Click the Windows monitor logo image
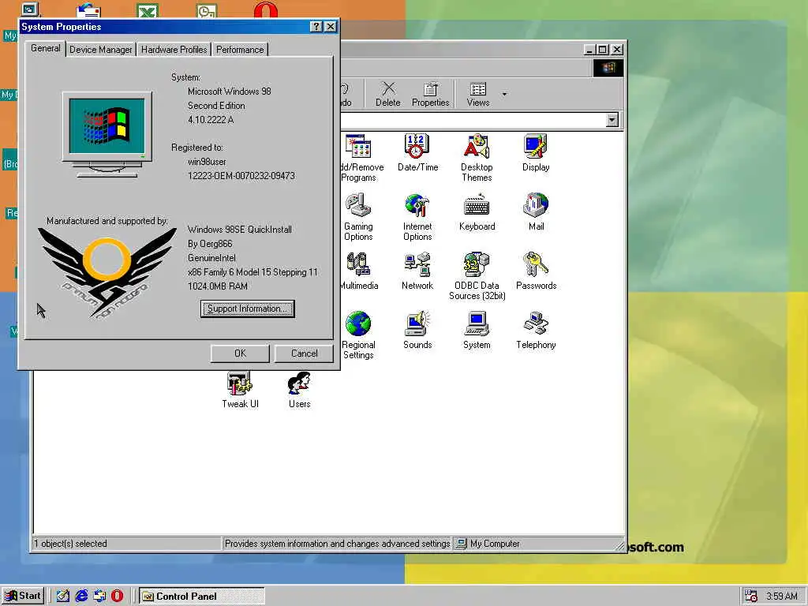Image resolution: width=808 pixels, height=606 pixels. [x=107, y=134]
